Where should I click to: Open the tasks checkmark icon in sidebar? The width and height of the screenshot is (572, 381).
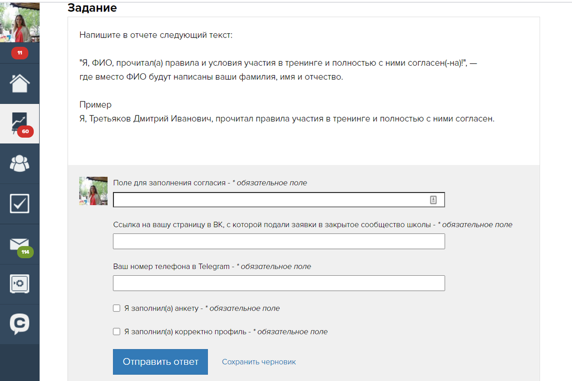20,203
